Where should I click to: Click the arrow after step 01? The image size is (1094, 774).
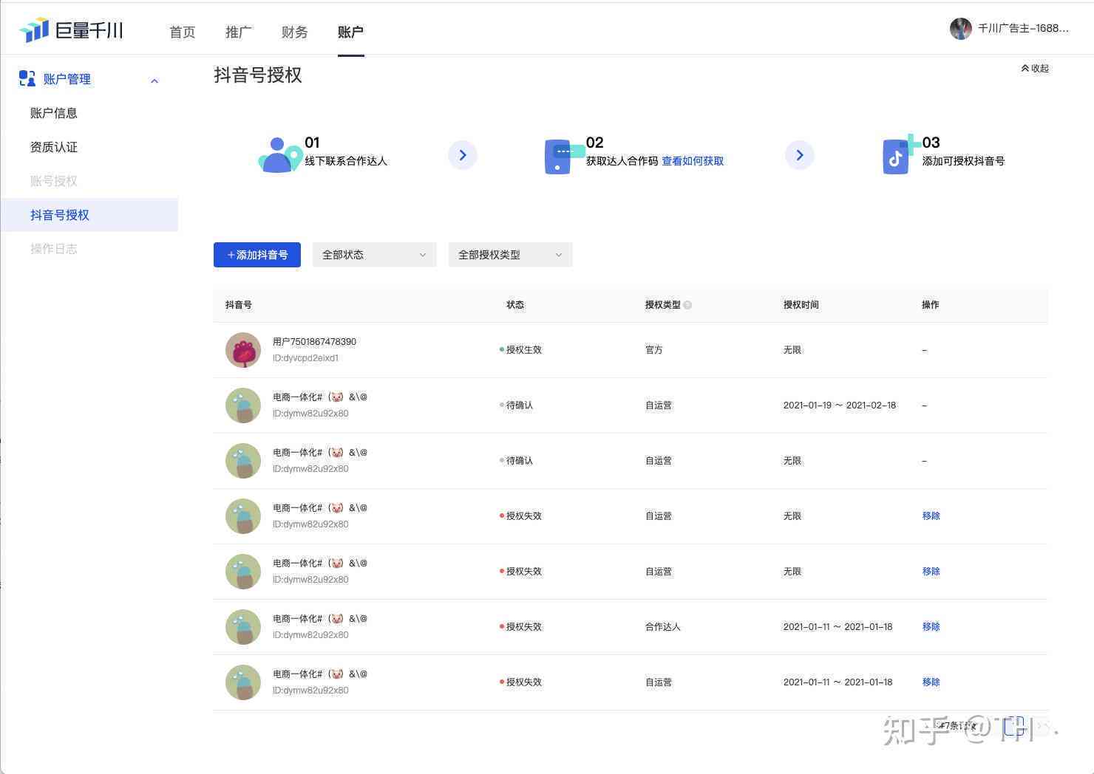point(463,155)
